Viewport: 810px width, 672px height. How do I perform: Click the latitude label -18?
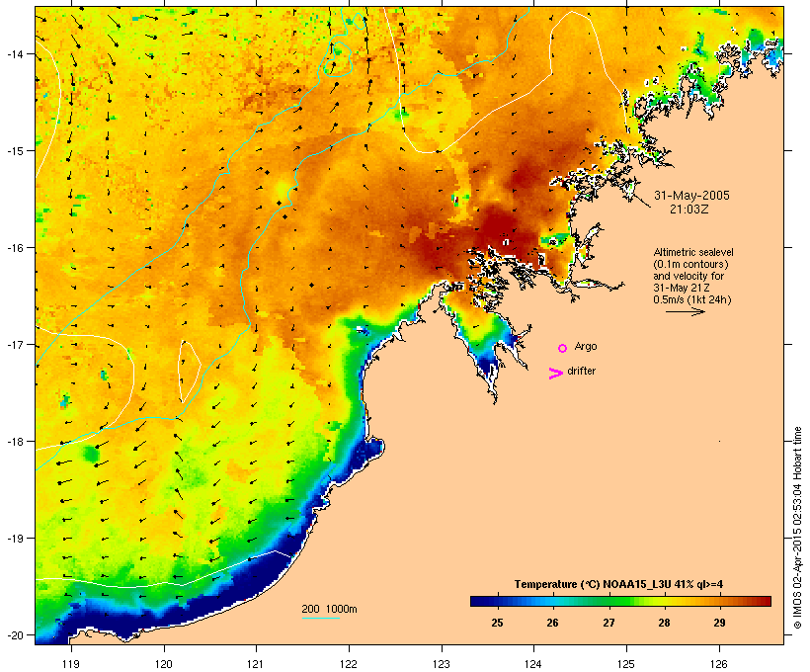pyautogui.click(x=14, y=442)
